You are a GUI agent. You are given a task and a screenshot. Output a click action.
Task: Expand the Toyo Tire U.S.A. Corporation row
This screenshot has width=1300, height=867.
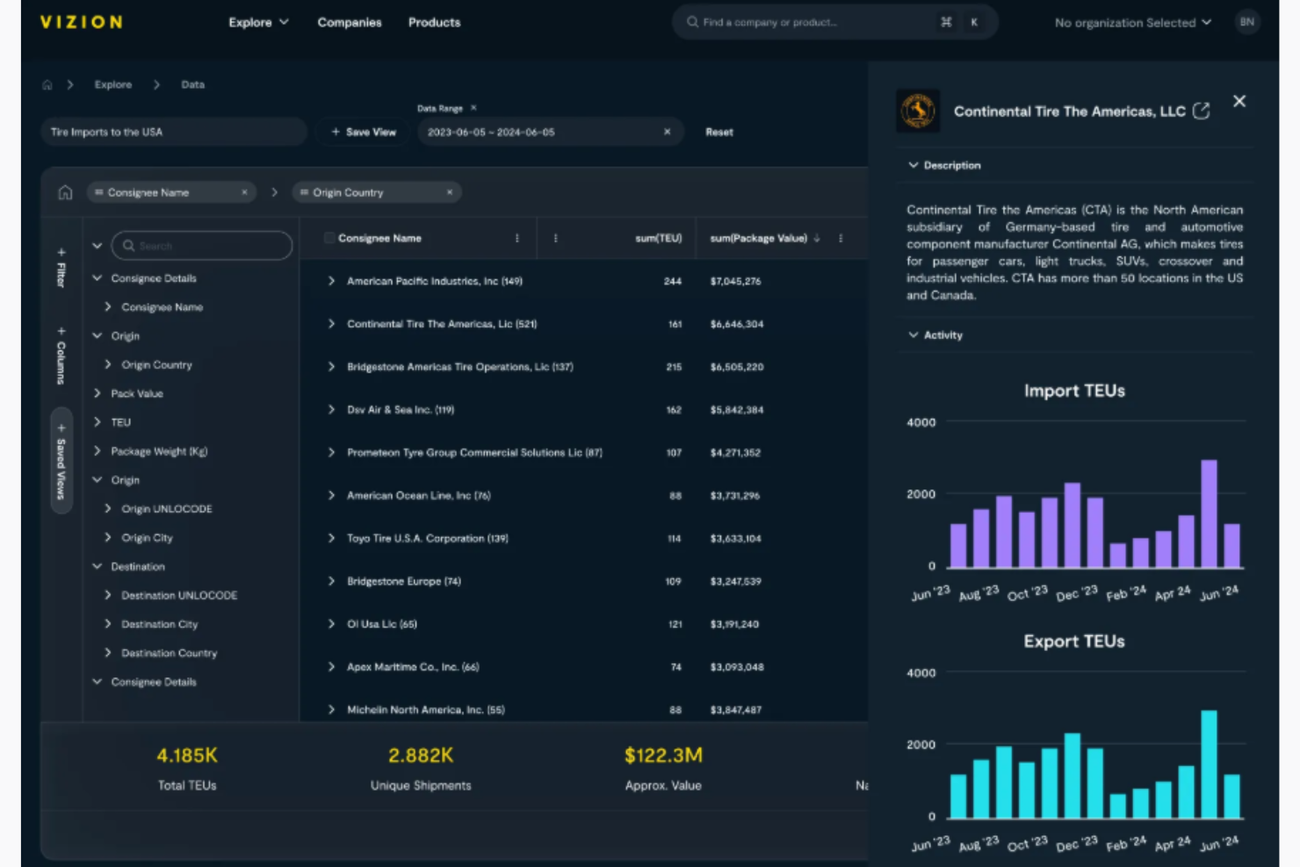(x=331, y=538)
